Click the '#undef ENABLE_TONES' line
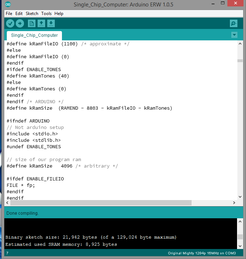The image size is (246, 259). click(x=34, y=147)
